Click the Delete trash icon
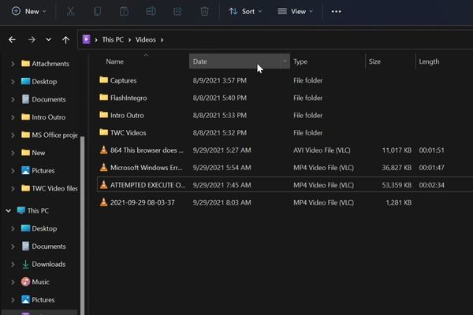The image size is (473, 315). point(204,12)
